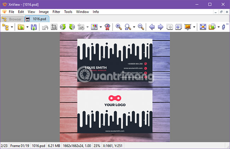Screen dimensions: 230x149
Task: Click the red-eye correction icon
Action: 107,27
